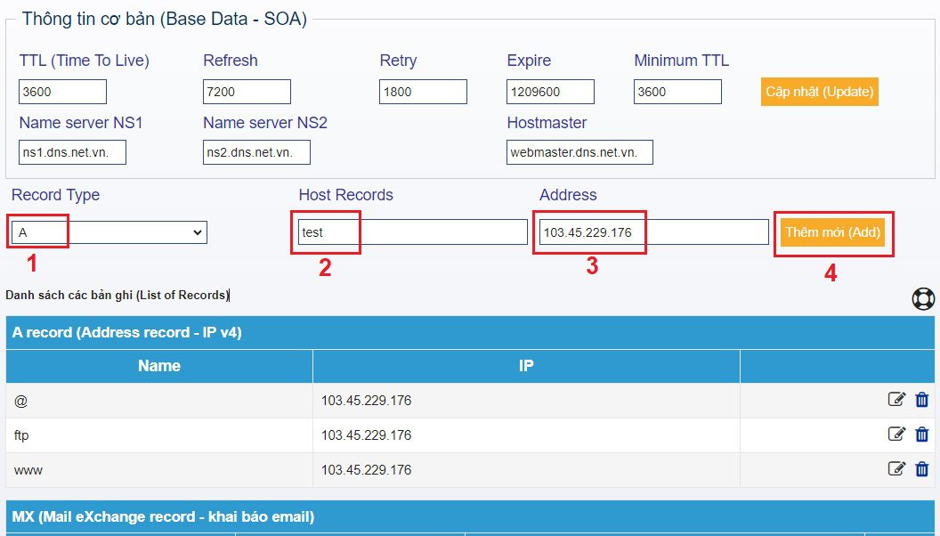Focus the Name server NS2 field
Screen dimensions: 940x536
[x=256, y=152]
